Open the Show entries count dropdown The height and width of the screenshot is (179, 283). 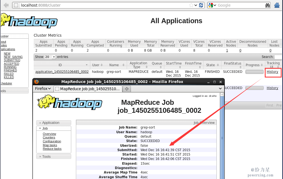point(50,57)
